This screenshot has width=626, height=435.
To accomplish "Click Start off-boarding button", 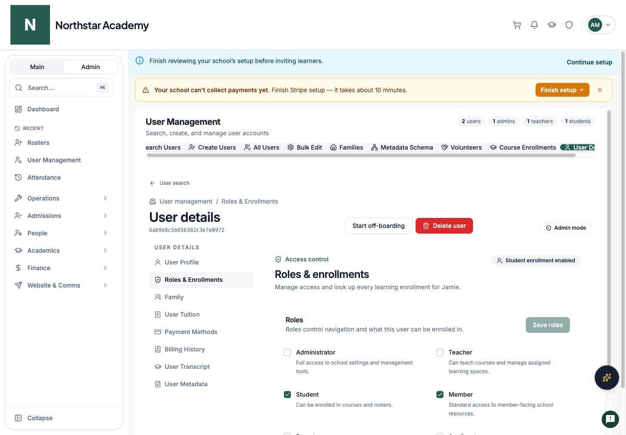I will point(378,226).
